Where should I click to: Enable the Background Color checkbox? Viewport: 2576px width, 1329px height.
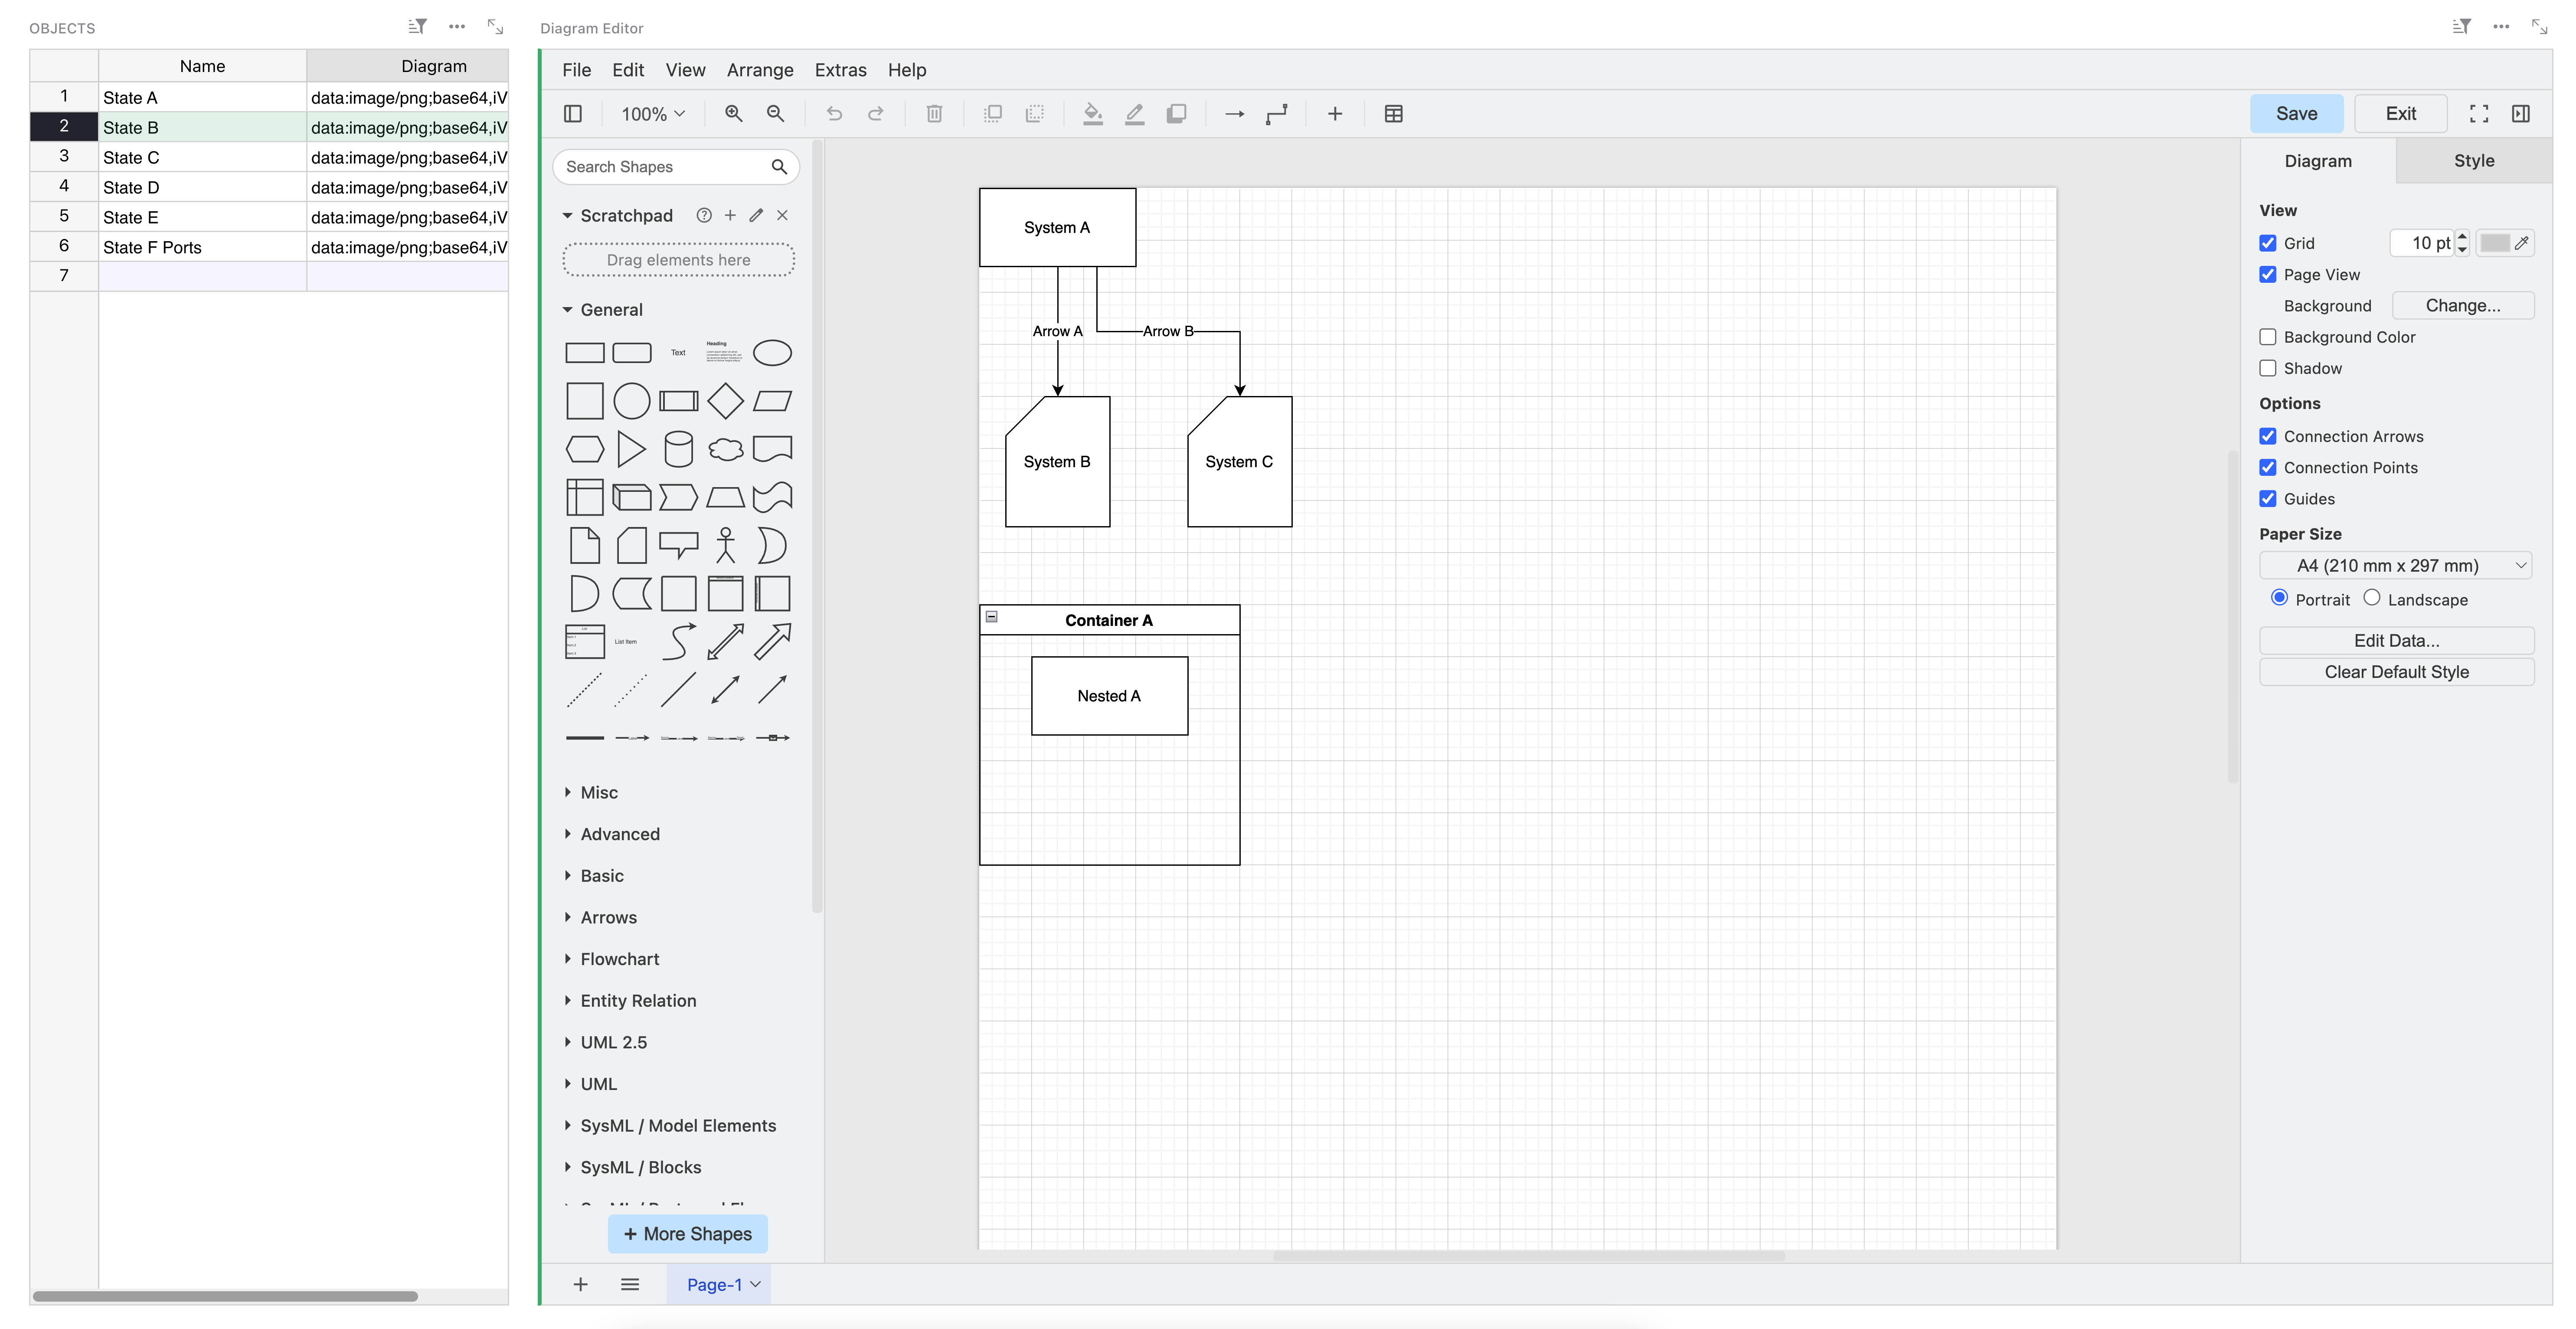coord(2268,337)
